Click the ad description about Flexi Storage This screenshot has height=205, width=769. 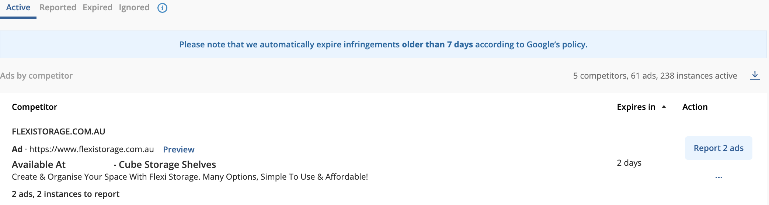[190, 177]
